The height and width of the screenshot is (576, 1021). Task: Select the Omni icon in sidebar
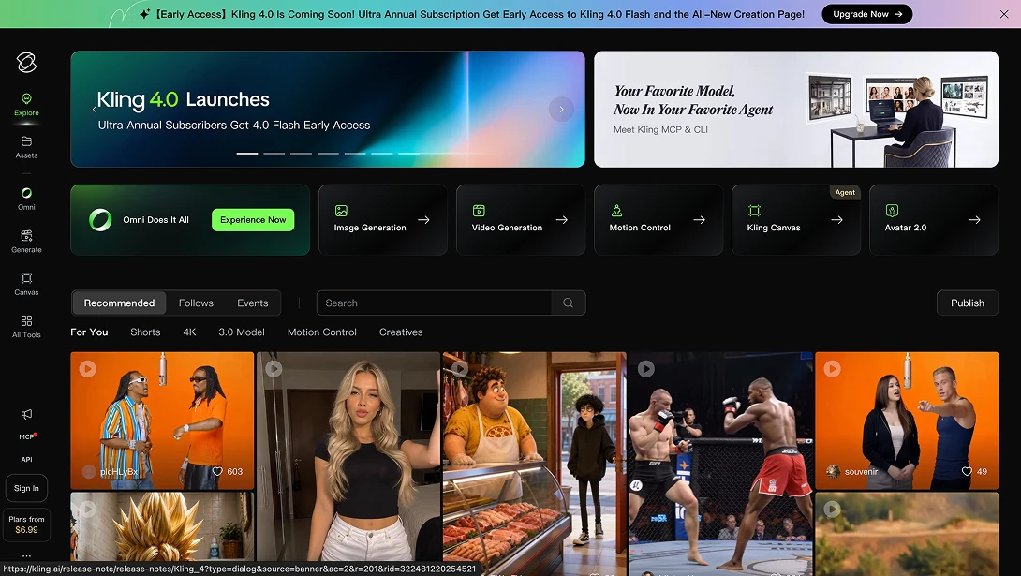pyautogui.click(x=27, y=193)
